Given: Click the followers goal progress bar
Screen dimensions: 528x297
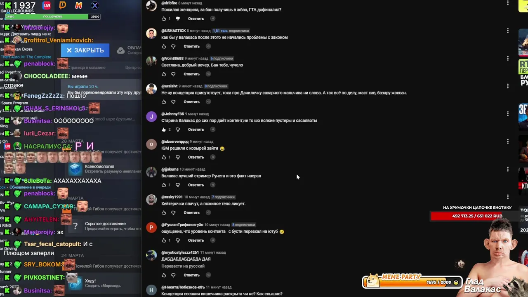Looking at the screenshot, I should (52, 16).
